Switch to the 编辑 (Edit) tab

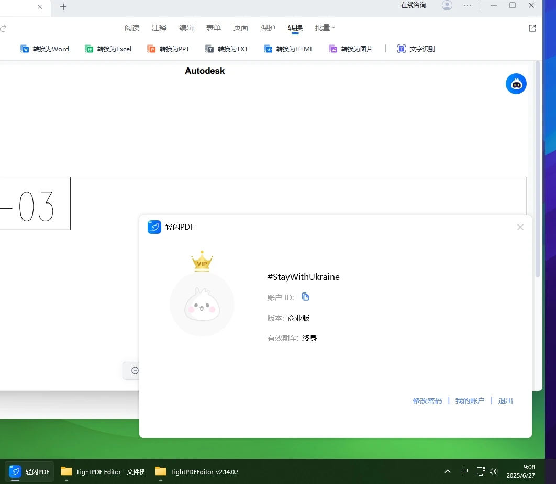point(186,28)
